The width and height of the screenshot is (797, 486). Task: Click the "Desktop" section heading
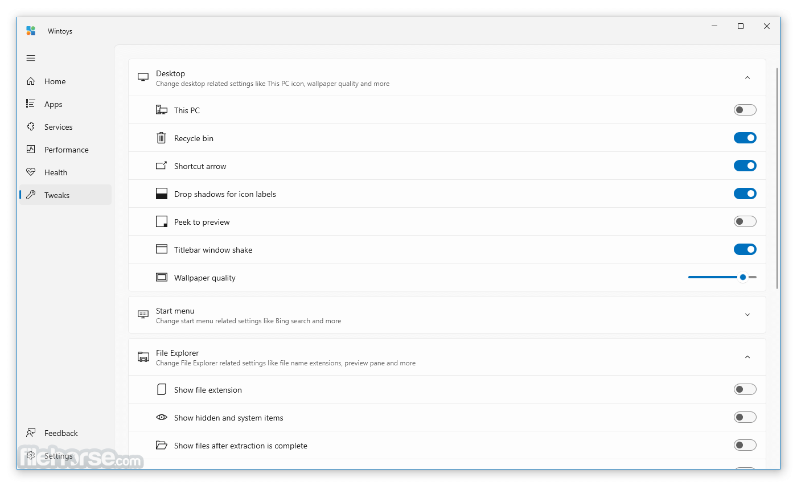pos(170,73)
